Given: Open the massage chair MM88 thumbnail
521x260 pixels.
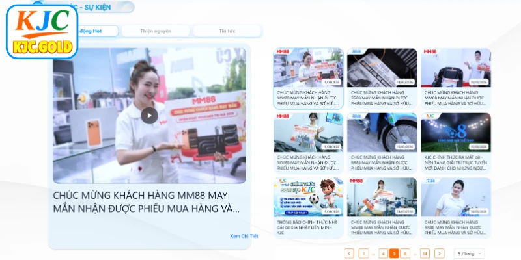Looking at the screenshot, I should (x=456, y=68).
